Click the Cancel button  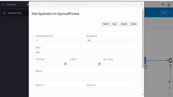pos(134,24)
